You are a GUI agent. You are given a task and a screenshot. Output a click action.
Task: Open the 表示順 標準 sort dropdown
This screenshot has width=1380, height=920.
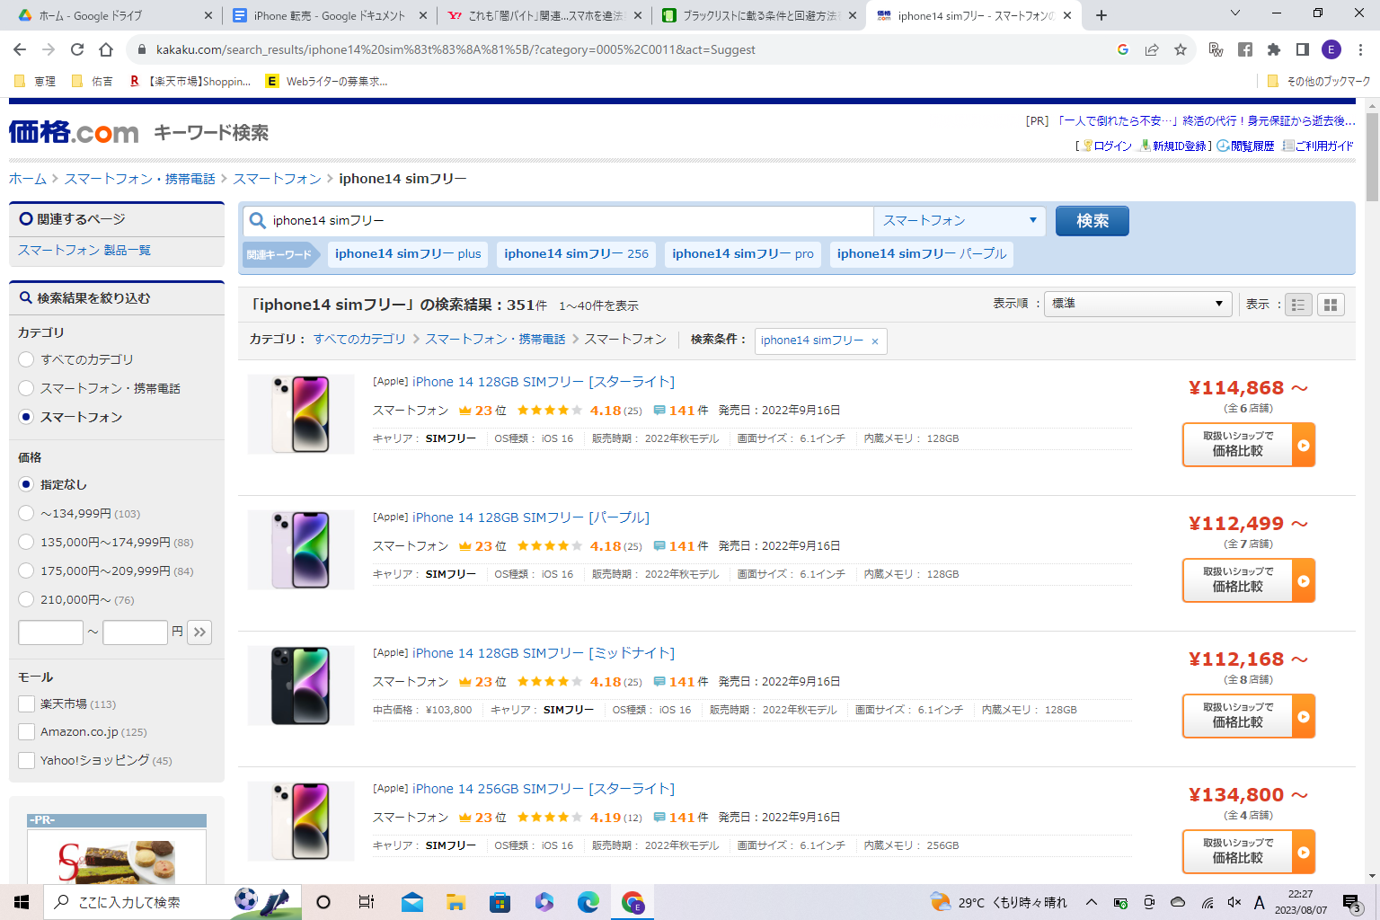point(1137,304)
